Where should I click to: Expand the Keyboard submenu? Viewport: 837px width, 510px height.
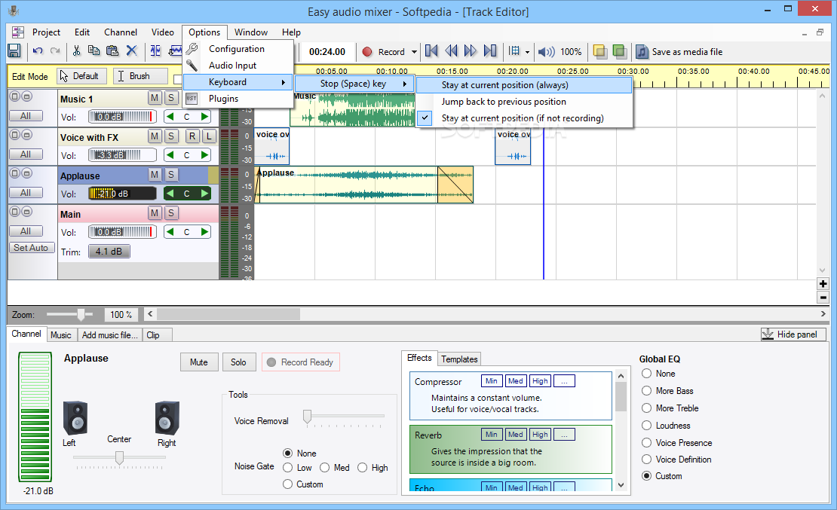(x=238, y=81)
